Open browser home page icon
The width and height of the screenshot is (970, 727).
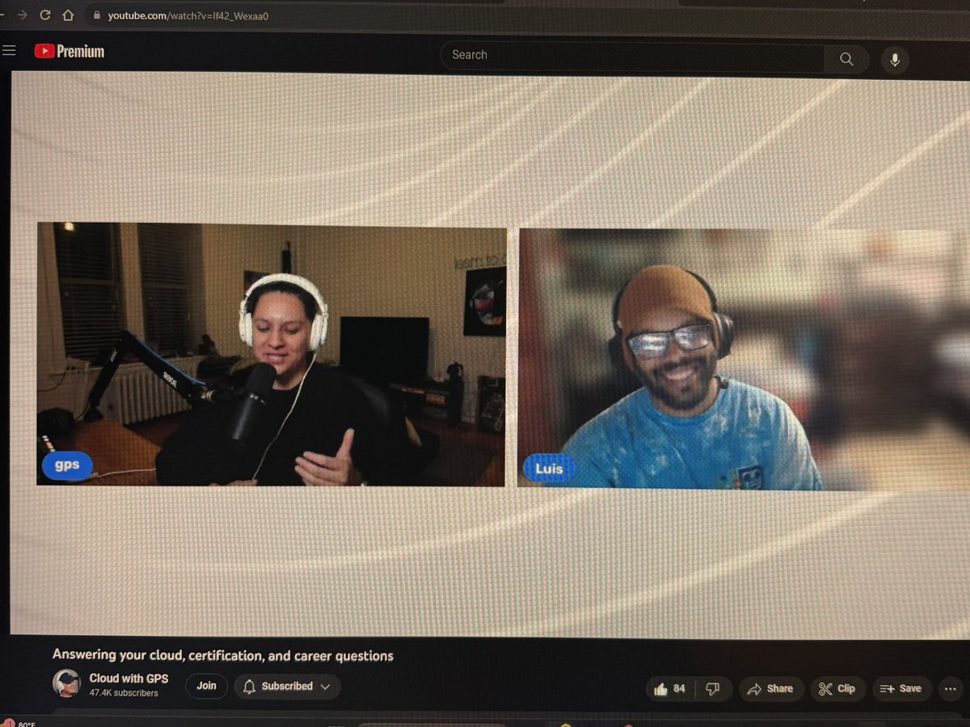pos(68,15)
